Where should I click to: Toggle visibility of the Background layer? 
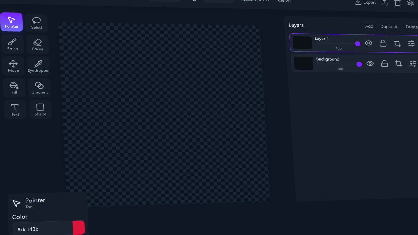370,63
